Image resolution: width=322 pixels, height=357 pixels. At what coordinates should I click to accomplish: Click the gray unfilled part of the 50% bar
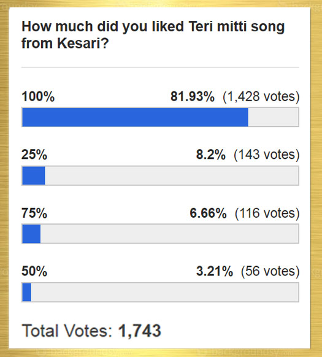(x=165, y=293)
